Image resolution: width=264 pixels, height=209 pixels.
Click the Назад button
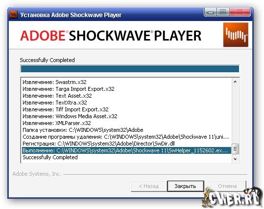(149, 186)
